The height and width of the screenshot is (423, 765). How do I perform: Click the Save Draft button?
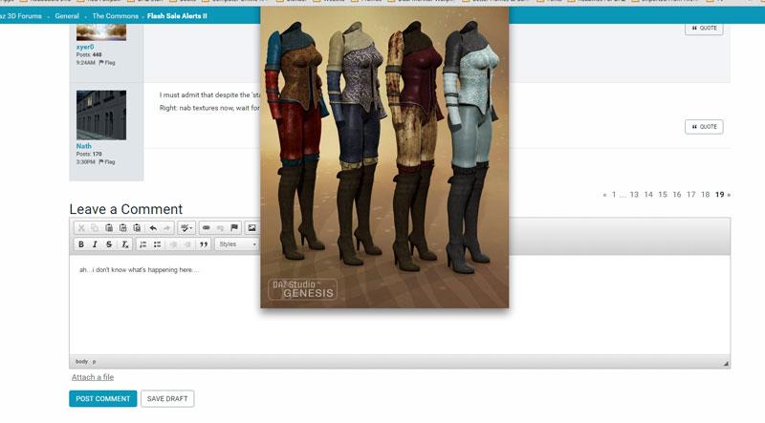(167, 398)
